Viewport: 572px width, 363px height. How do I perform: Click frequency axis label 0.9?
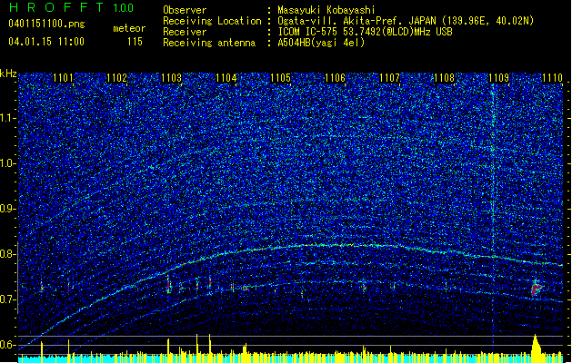pos(8,209)
